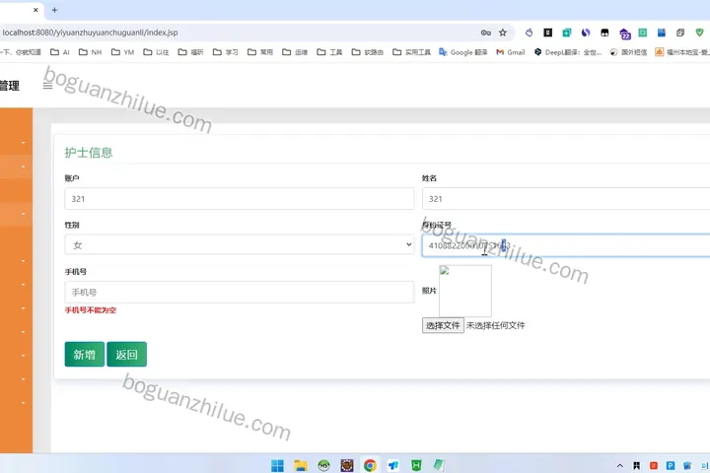Open File Explorer from the taskbar
Screen dimensions: 710x473
point(300,465)
